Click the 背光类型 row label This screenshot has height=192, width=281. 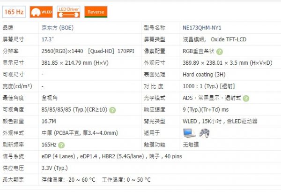coord(154,122)
